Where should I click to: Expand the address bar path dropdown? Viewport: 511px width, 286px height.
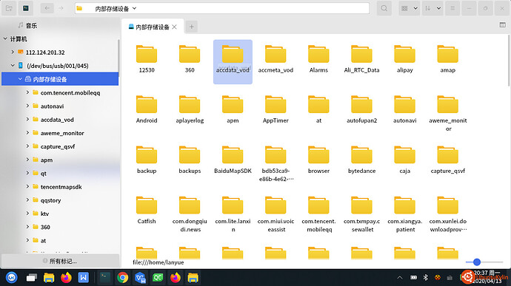click(134, 8)
